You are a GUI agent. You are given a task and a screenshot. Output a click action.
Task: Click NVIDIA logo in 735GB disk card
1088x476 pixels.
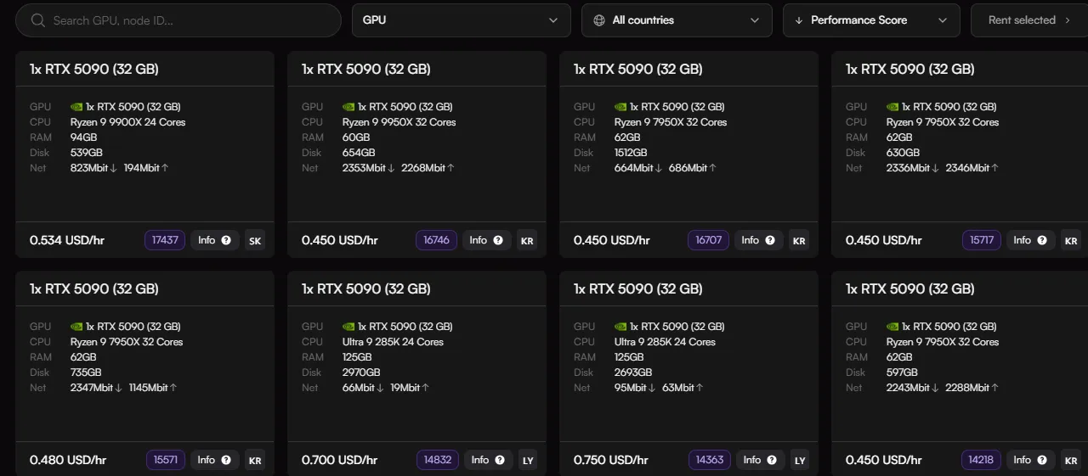coord(76,327)
